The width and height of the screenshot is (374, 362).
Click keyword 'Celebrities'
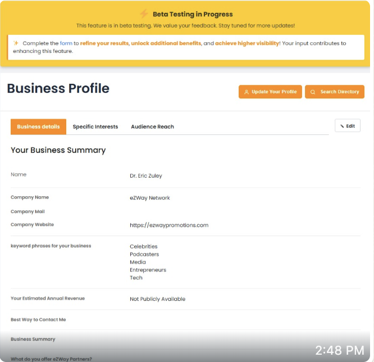coord(144,246)
